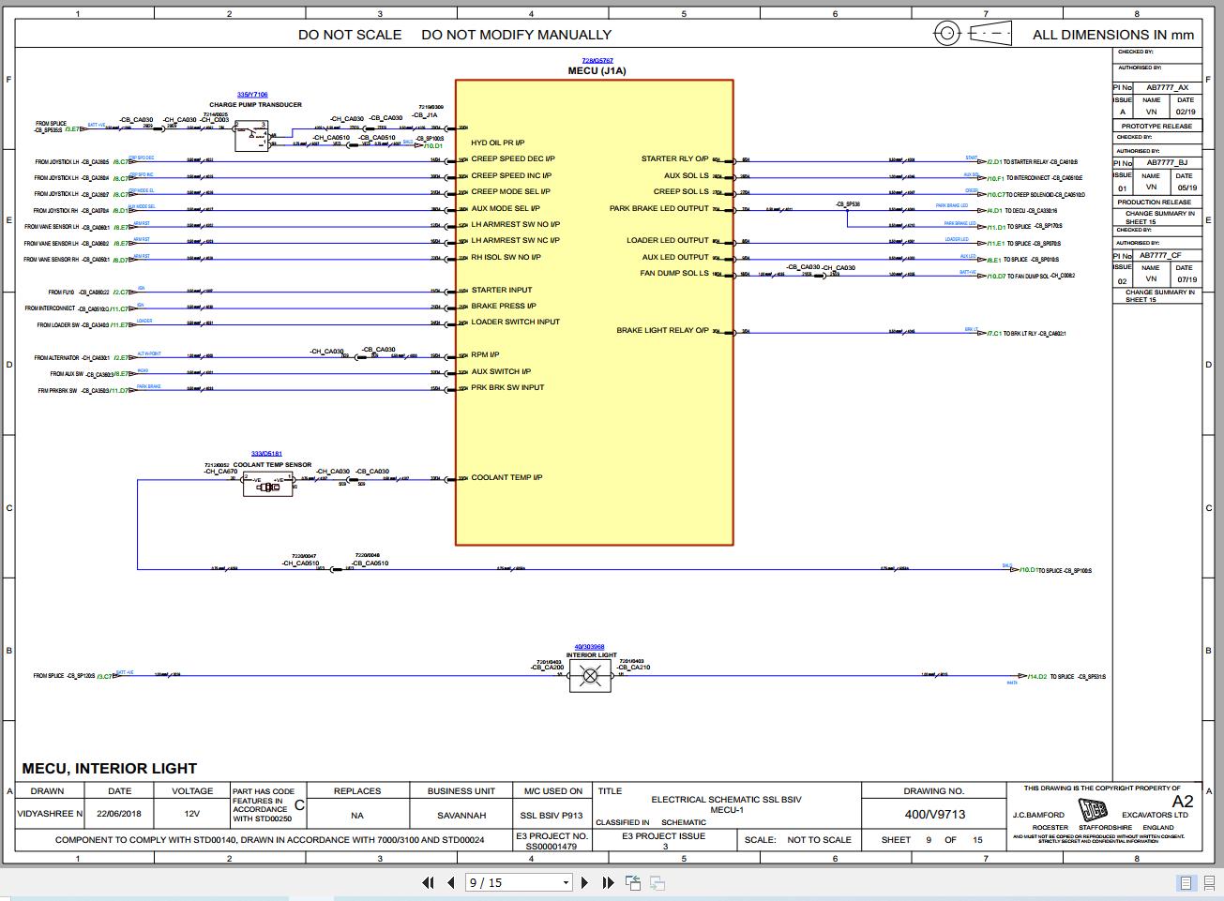
Task: Click the go to previous view icon
Action: coord(633,882)
